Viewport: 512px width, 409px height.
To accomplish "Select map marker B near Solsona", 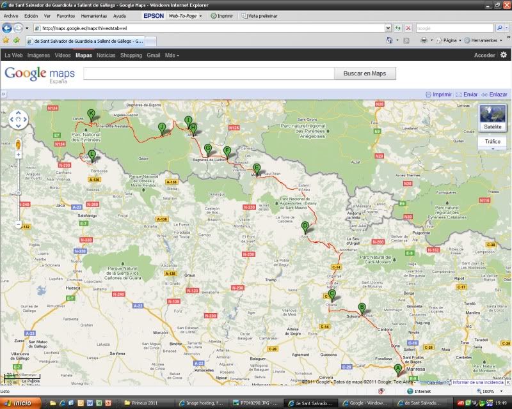I will [362, 309].
